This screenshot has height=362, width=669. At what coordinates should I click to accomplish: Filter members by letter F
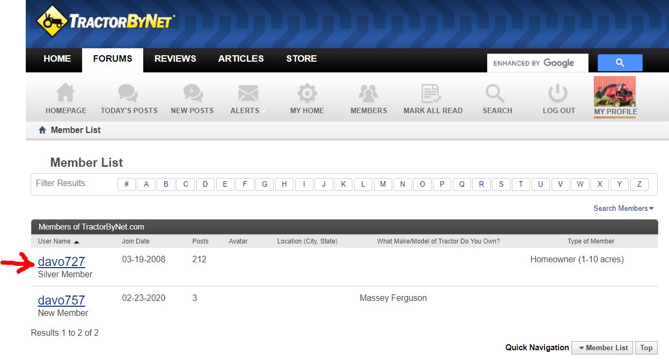pos(245,184)
